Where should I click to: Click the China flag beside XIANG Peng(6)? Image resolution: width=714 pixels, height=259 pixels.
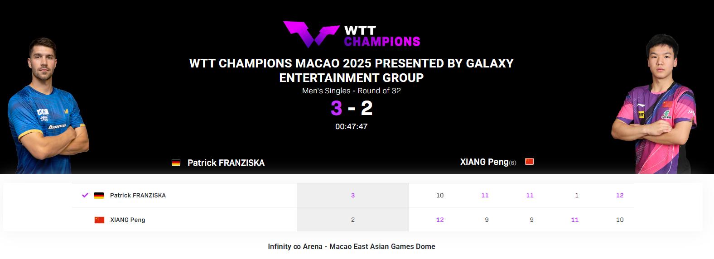(x=529, y=162)
